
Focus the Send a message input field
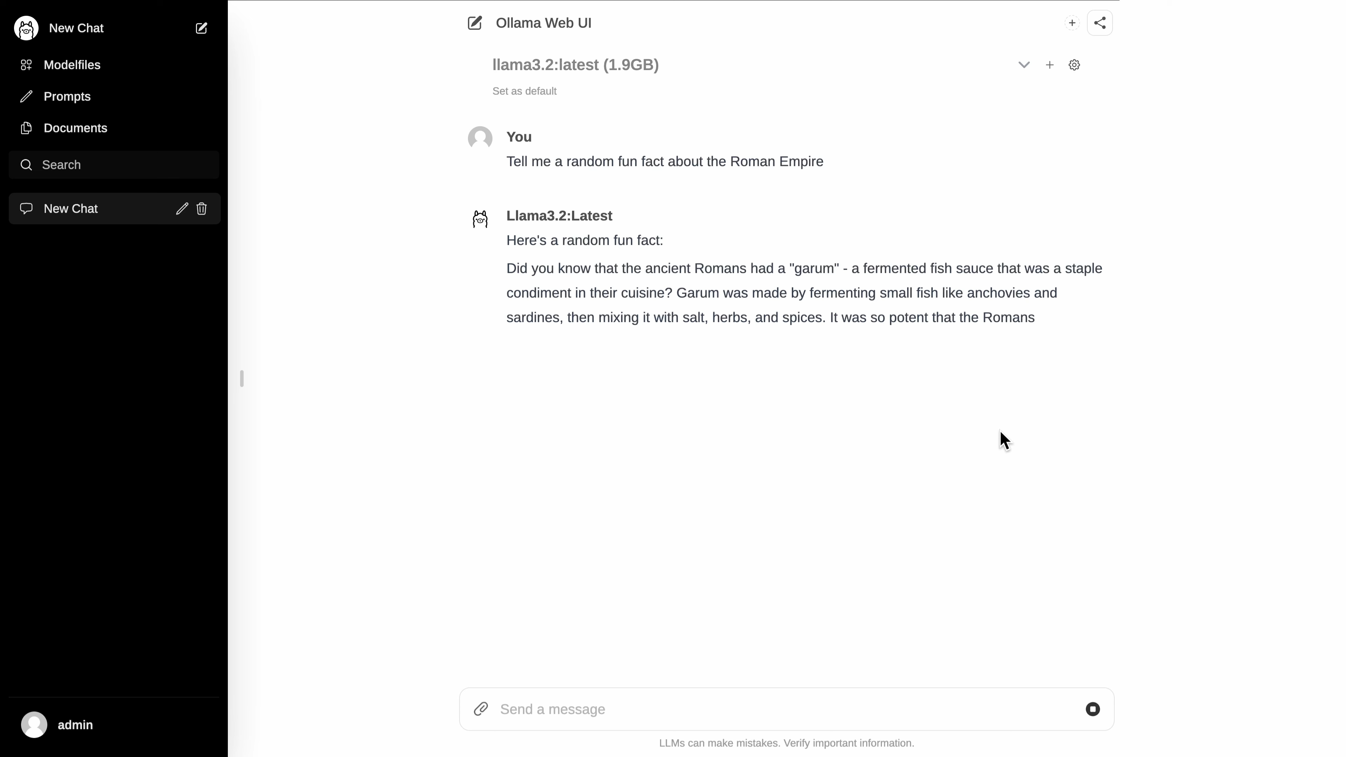coord(784,709)
